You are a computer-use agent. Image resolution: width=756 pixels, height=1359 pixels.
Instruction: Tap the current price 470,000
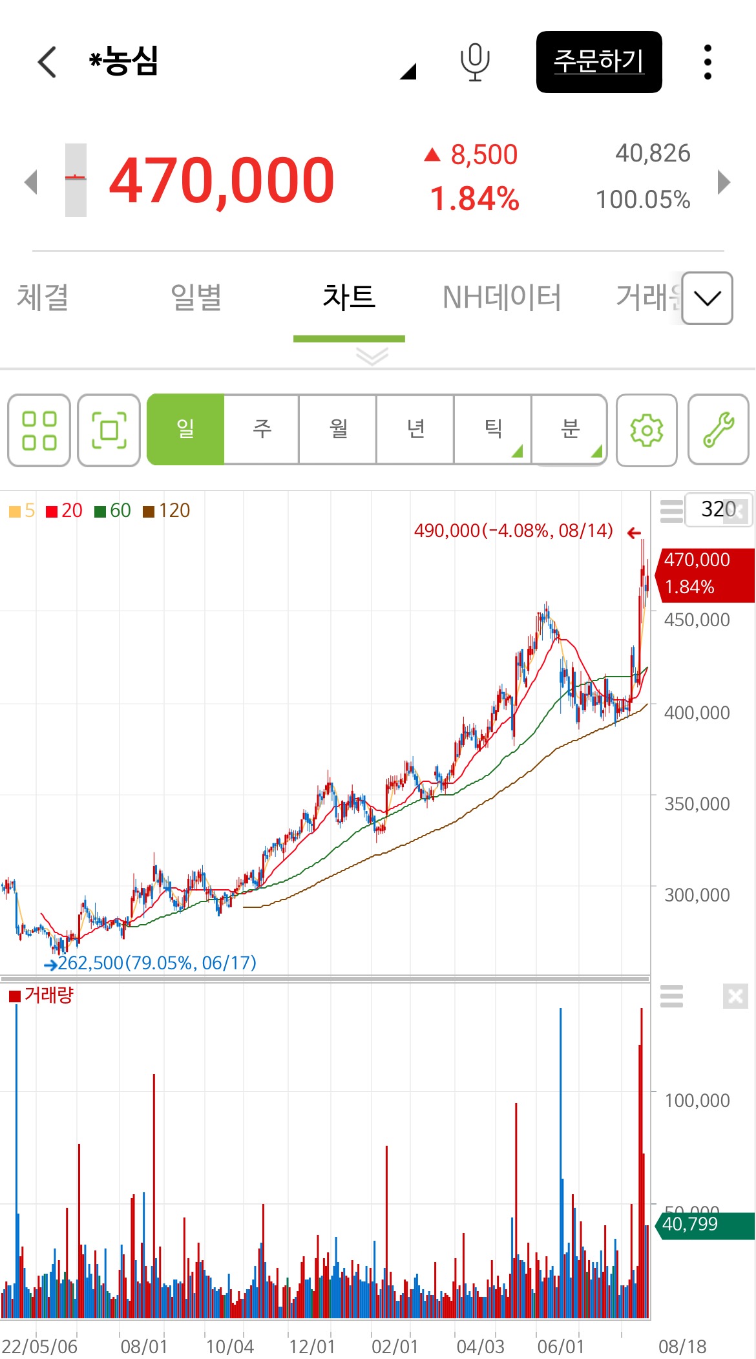[x=222, y=180]
